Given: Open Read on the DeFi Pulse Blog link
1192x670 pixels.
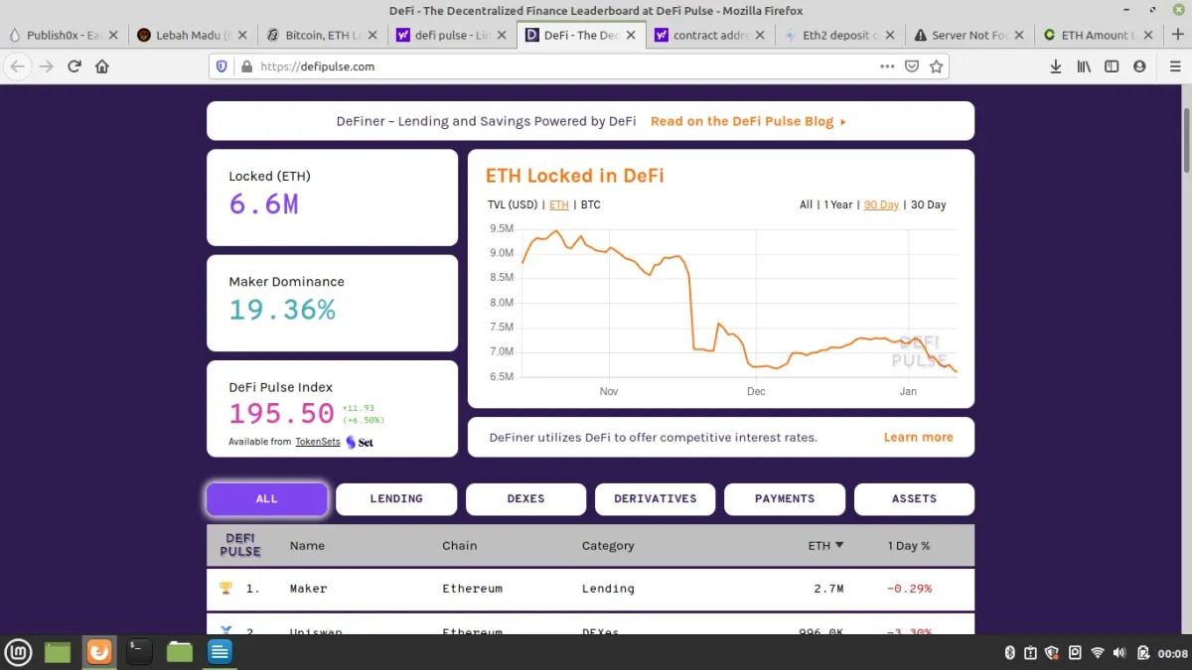Looking at the screenshot, I should click(x=748, y=122).
